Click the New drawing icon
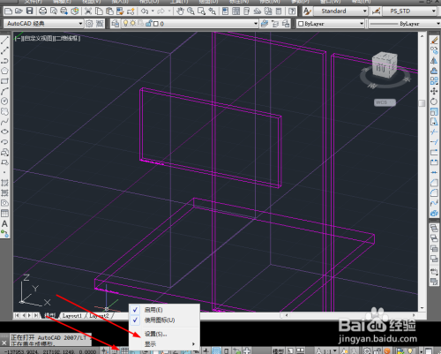441x354 pixels. tap(8, 11)
